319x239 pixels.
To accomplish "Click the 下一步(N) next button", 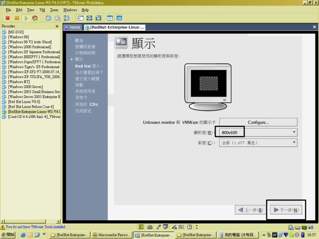I will pos(286,210).
